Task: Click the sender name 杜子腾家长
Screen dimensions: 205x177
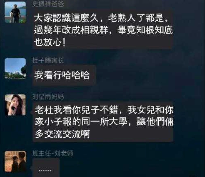Action: click(48, 61)
